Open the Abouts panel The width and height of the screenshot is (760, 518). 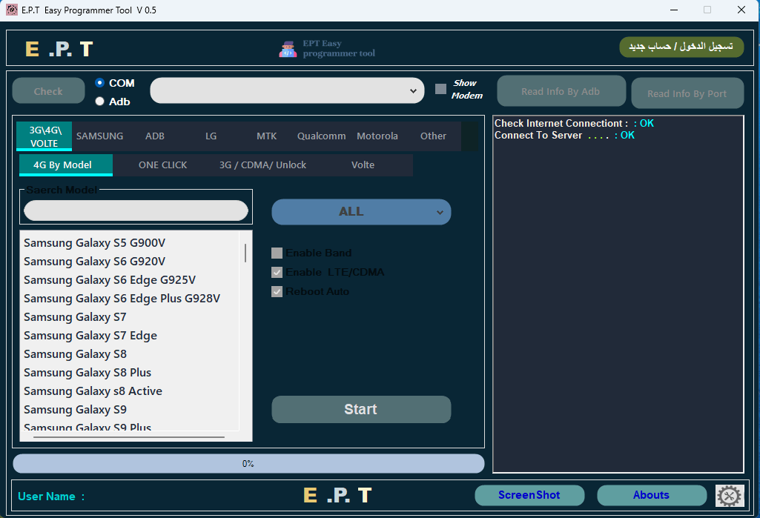click(x=651, y=495)
